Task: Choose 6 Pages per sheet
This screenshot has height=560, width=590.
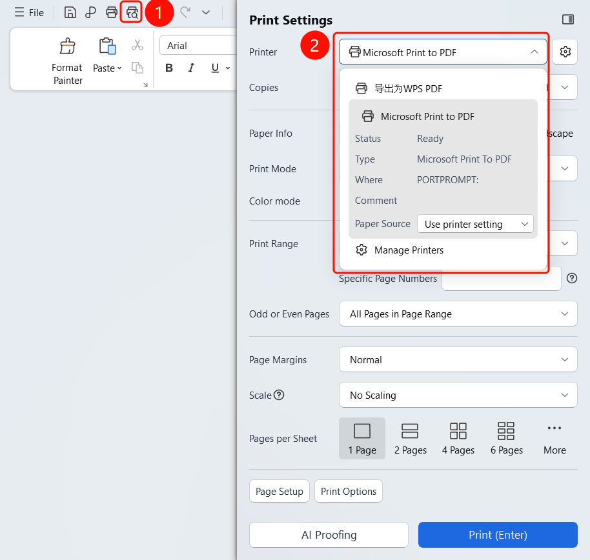Action: pyautogui.click(x=507, y=438)
